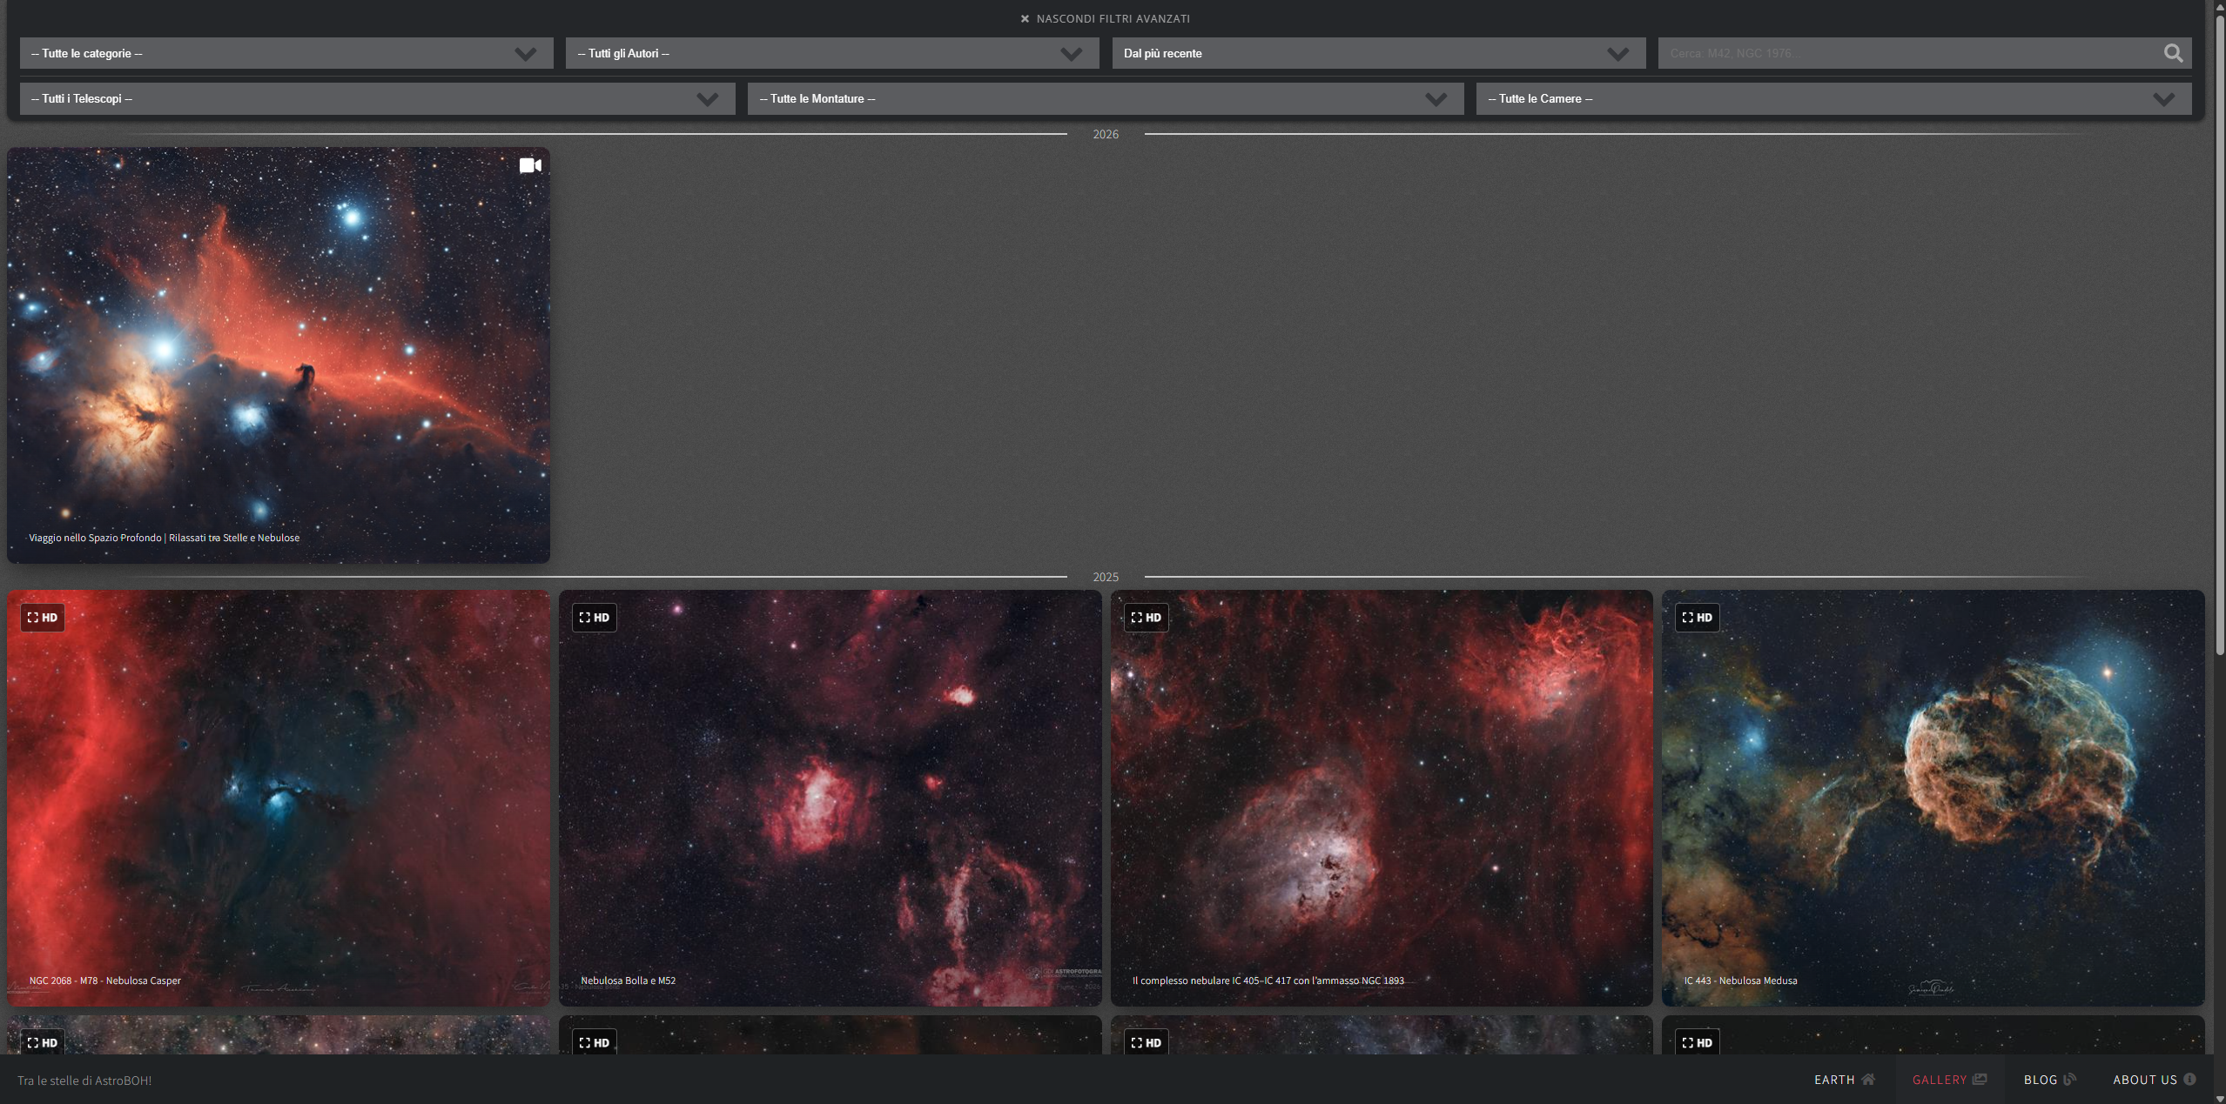Click the Earth home icon in footer
Viewport: 2226px width, 1104px height.
[1867, 1079]
